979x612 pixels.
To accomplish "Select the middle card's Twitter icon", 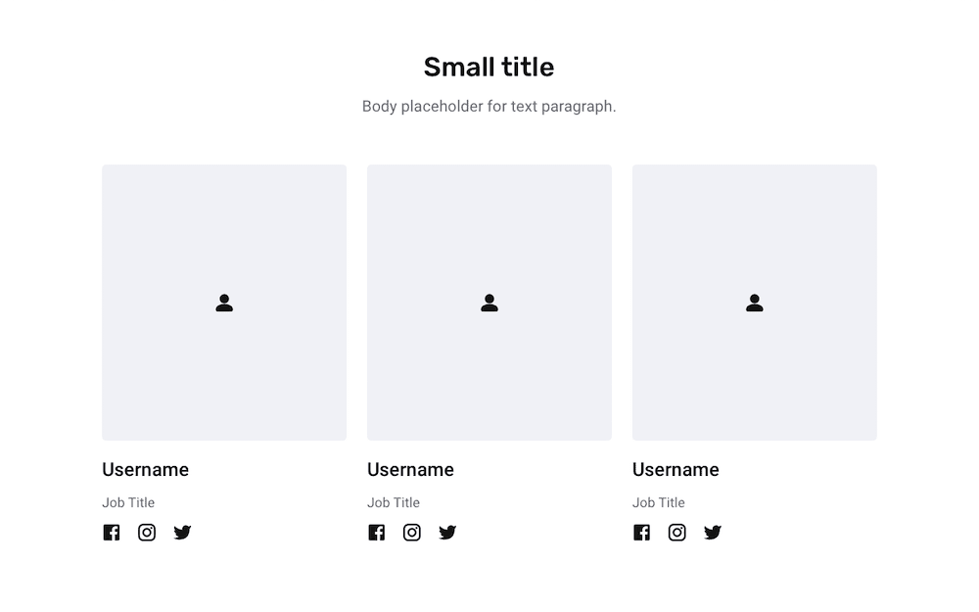I will [447, 532].
